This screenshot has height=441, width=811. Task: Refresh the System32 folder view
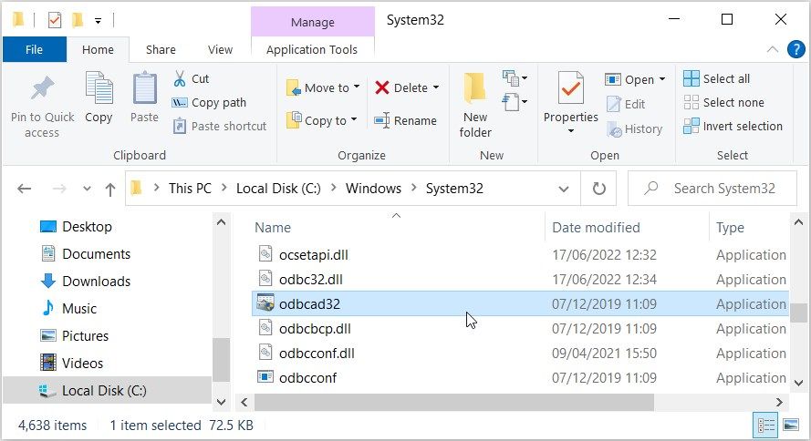tap(599, 189)
